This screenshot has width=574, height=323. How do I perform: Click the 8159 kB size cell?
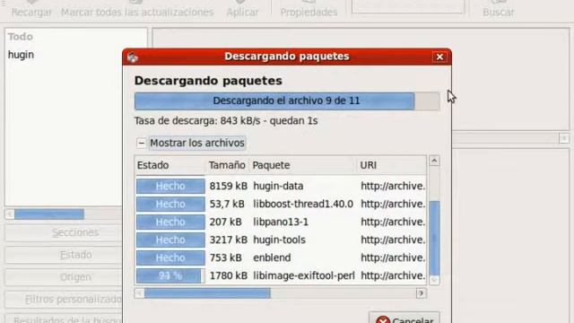point(228,186)
